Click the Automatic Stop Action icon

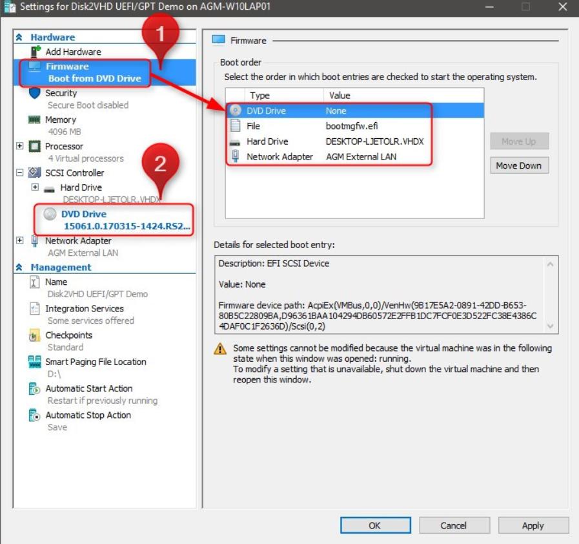pos(34,415)
